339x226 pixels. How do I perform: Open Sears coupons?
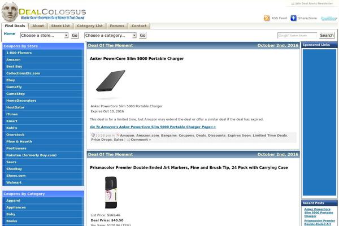[44, 162]
